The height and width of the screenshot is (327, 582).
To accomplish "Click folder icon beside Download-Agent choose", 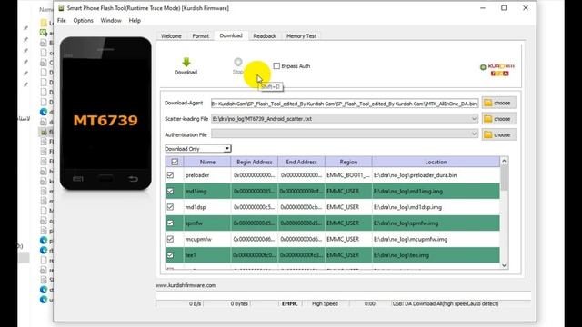I will [x=488, y=103].
